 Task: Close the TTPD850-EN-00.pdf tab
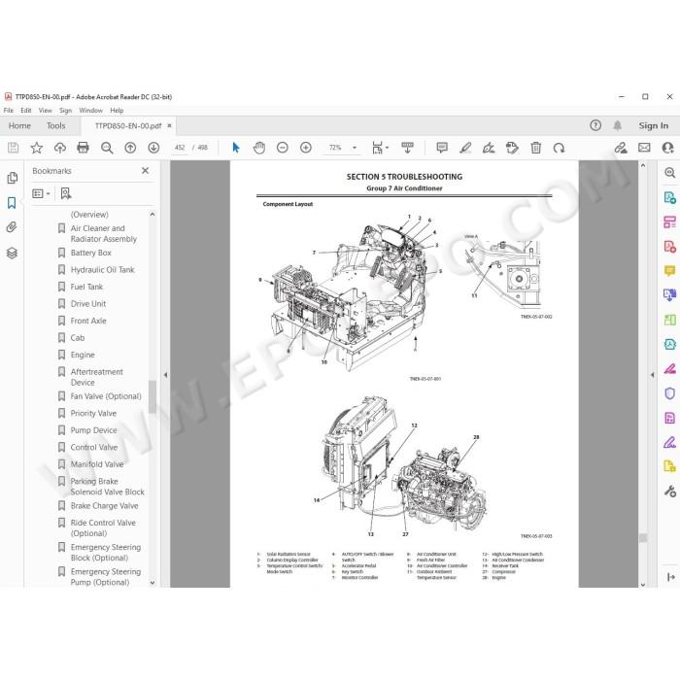coord(170,125)
